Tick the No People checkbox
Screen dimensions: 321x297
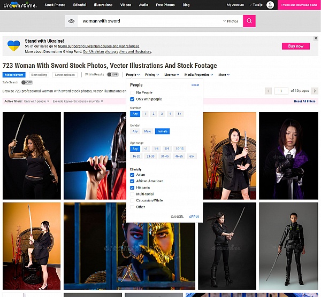[132, 92]
